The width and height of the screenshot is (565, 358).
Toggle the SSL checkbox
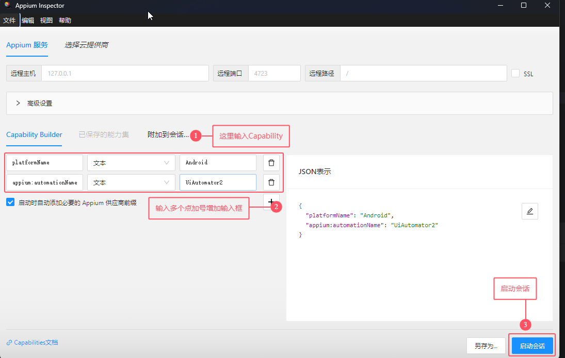(x=515, y=73)
